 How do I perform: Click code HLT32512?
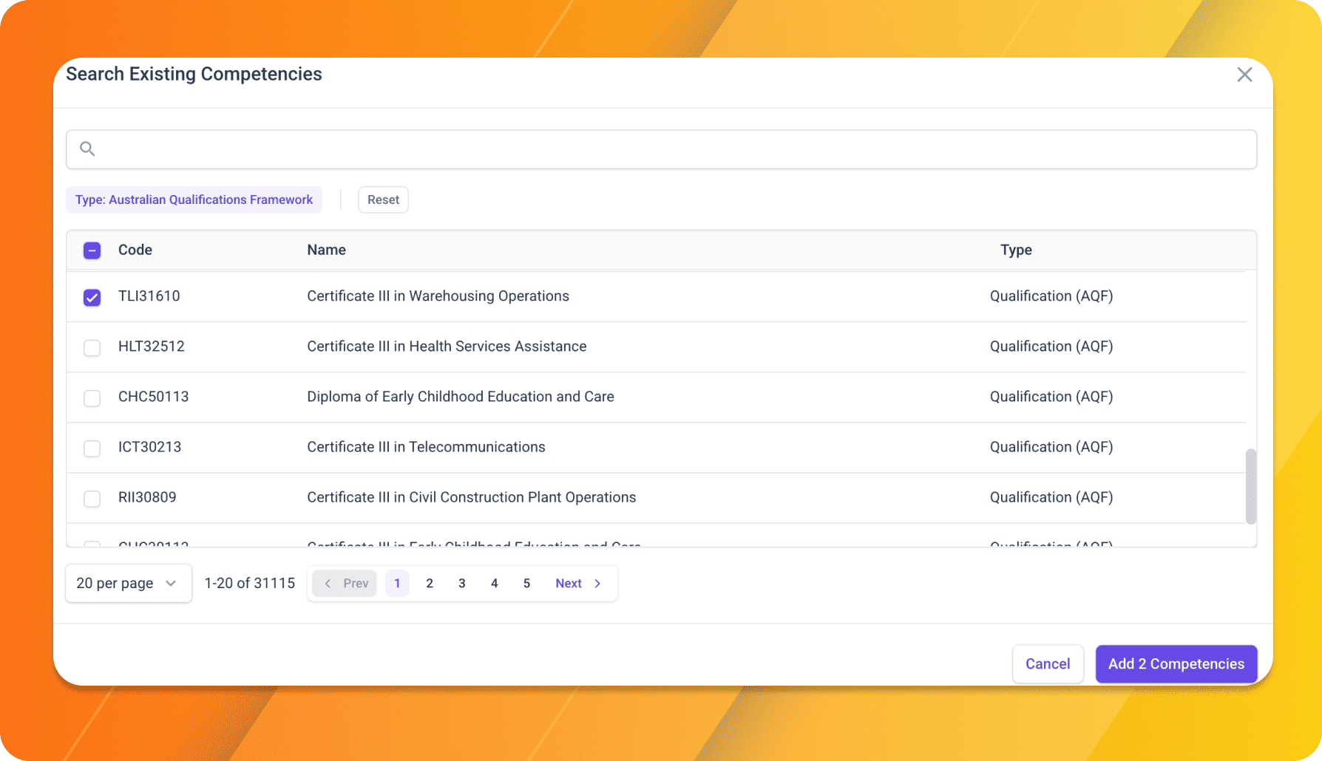152,346
